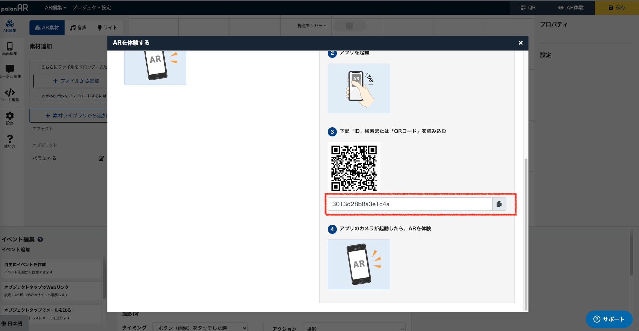This screenshot has height=331, width=639.
Task: Open the モーダル編集 speech bubble panel
Action: click(x=10, y=72)
